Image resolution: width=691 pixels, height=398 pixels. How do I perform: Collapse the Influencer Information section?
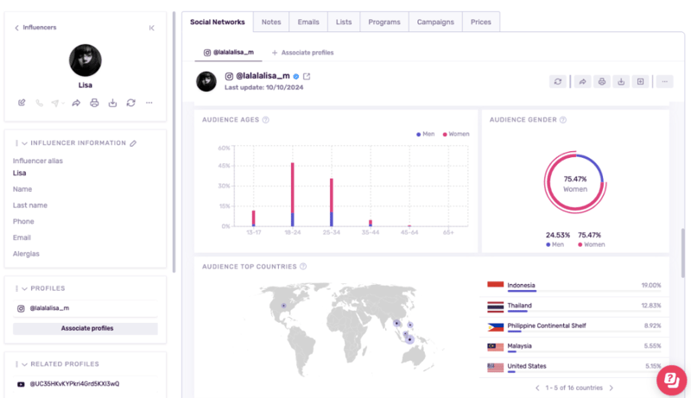click(x=24, y=143)
